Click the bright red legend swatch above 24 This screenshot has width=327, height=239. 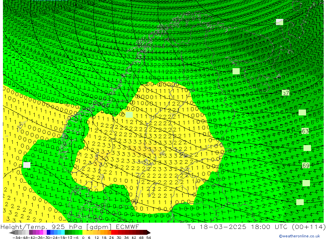click(113, 232)
